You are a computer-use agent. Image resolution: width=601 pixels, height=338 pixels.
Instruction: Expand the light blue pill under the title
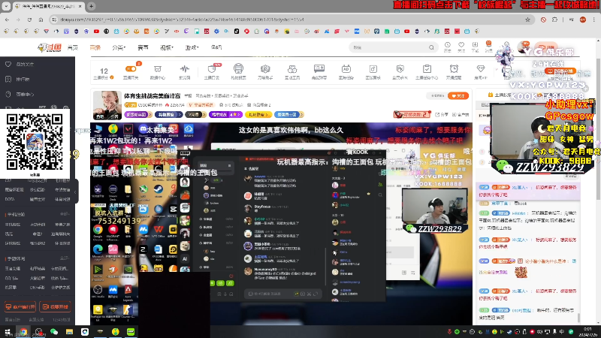coord(288,115)
